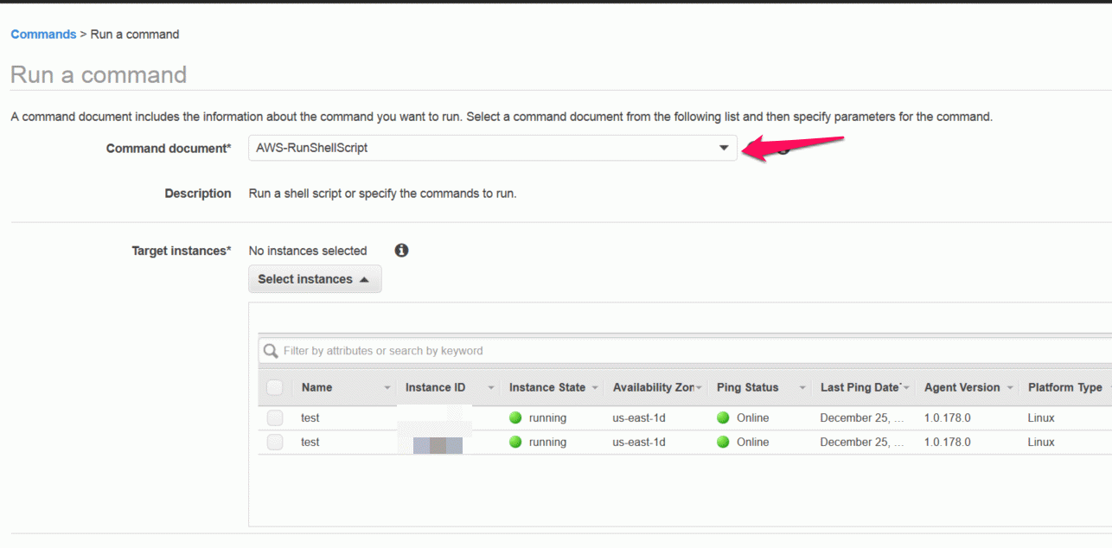
Task: Toggle the select-all checkbox in table header
Action: coord(275,387)
